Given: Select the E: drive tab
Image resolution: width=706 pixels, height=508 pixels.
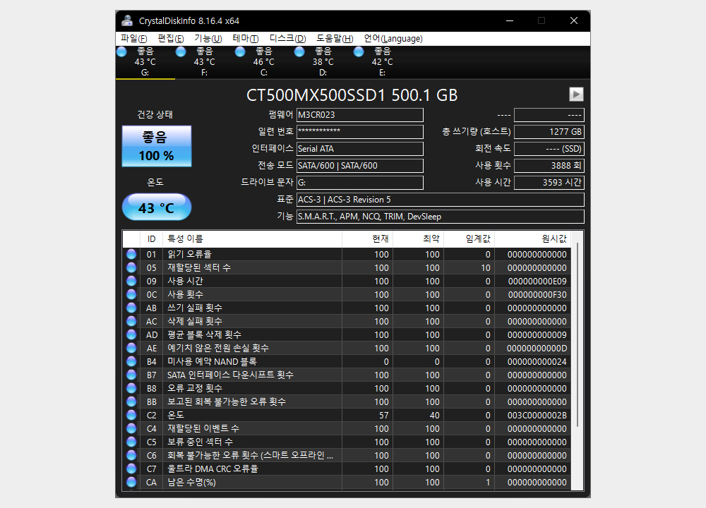Looking at the screenshot, I should click(383, 62).
